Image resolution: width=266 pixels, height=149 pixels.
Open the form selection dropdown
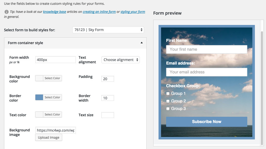(x=108, y=30)
